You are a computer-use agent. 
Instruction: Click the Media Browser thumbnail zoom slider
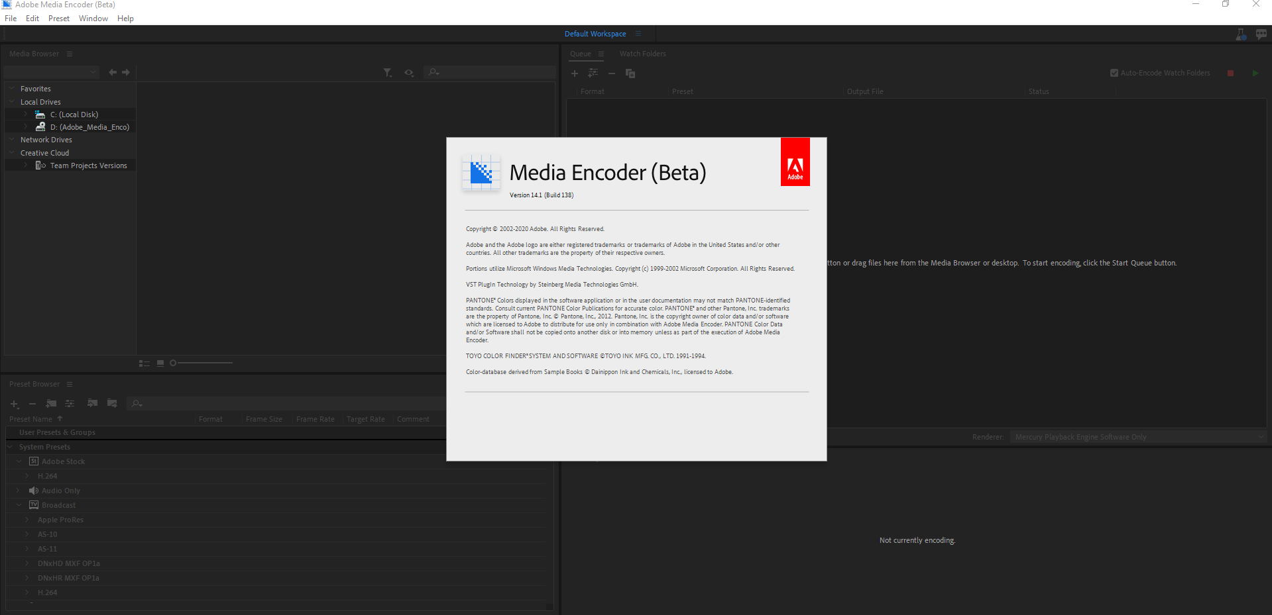(202, 363)
